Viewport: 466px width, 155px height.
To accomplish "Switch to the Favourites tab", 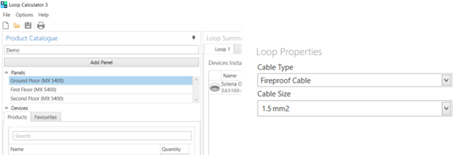I will click(45, 117).
